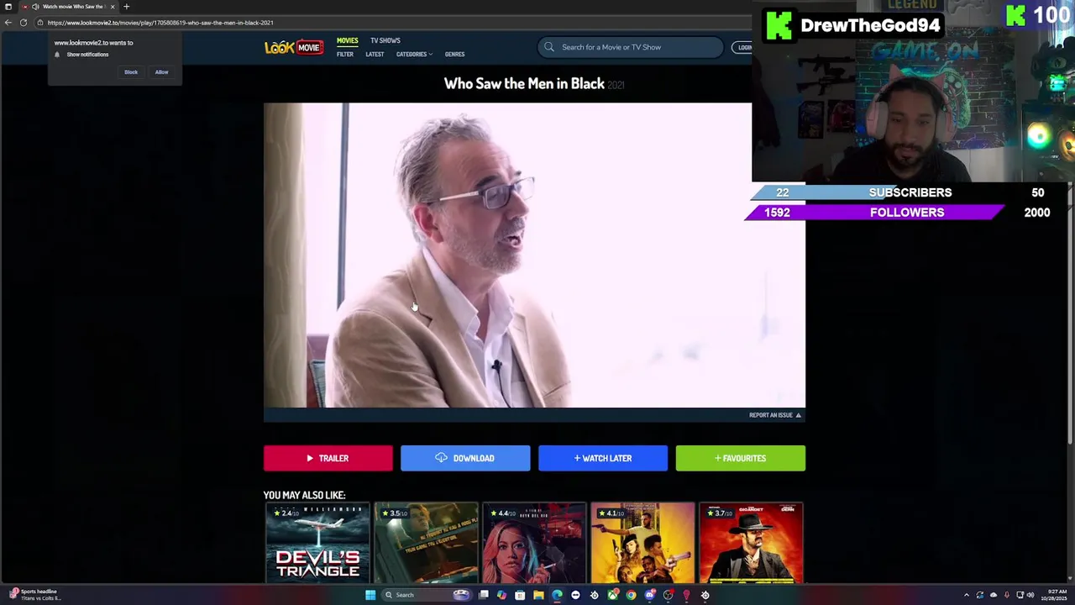Open the volume tray icon
The width and height of the screenshot is (1075, 605).
pyautogui.click(x=1030, y=595)
